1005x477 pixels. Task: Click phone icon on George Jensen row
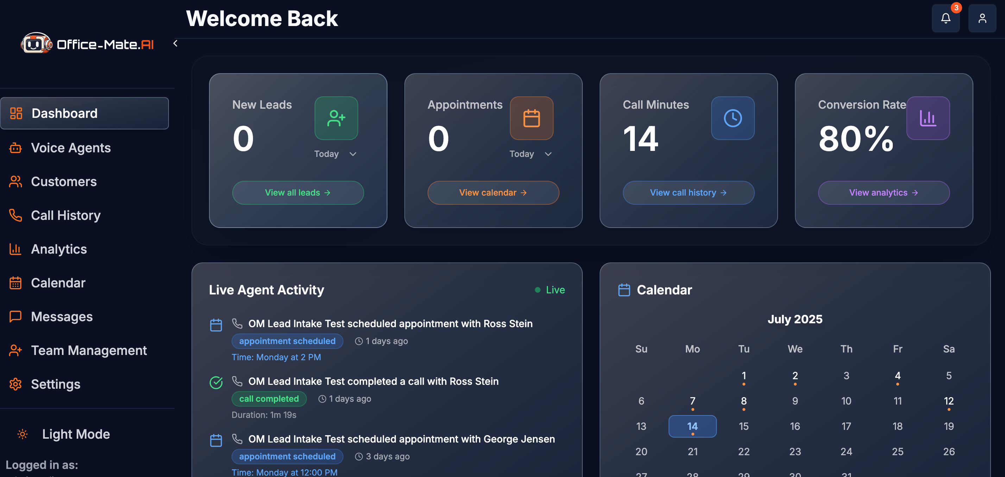[237, 439]
